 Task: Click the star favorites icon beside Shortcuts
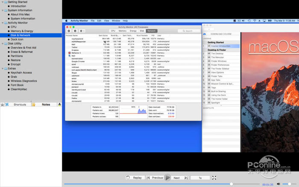point(3,105)
